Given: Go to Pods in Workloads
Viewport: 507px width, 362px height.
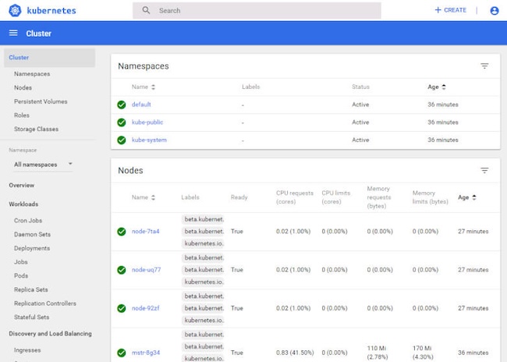Looking at the screenshot, I should tap(21, 276).
